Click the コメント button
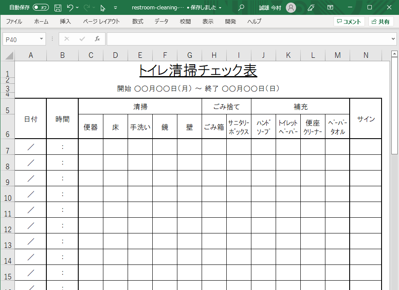The height and width of the screenshot is (290, 399). [x=349, y=21]
